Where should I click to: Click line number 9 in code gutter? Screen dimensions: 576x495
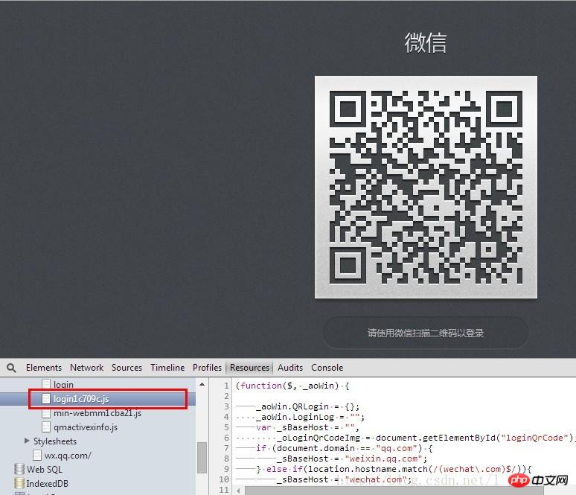(x=226, y=469)
